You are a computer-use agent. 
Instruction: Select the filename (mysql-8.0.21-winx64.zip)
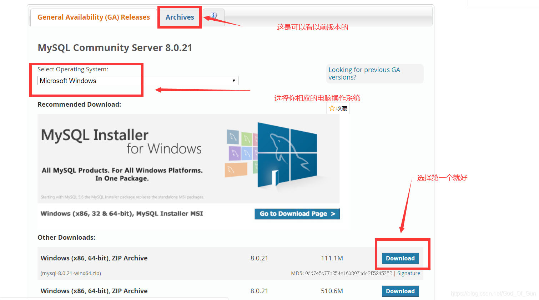(71, 273)
